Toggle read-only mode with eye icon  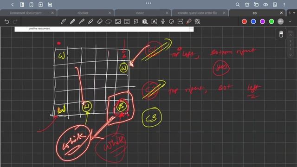click(x=265, y=5)
